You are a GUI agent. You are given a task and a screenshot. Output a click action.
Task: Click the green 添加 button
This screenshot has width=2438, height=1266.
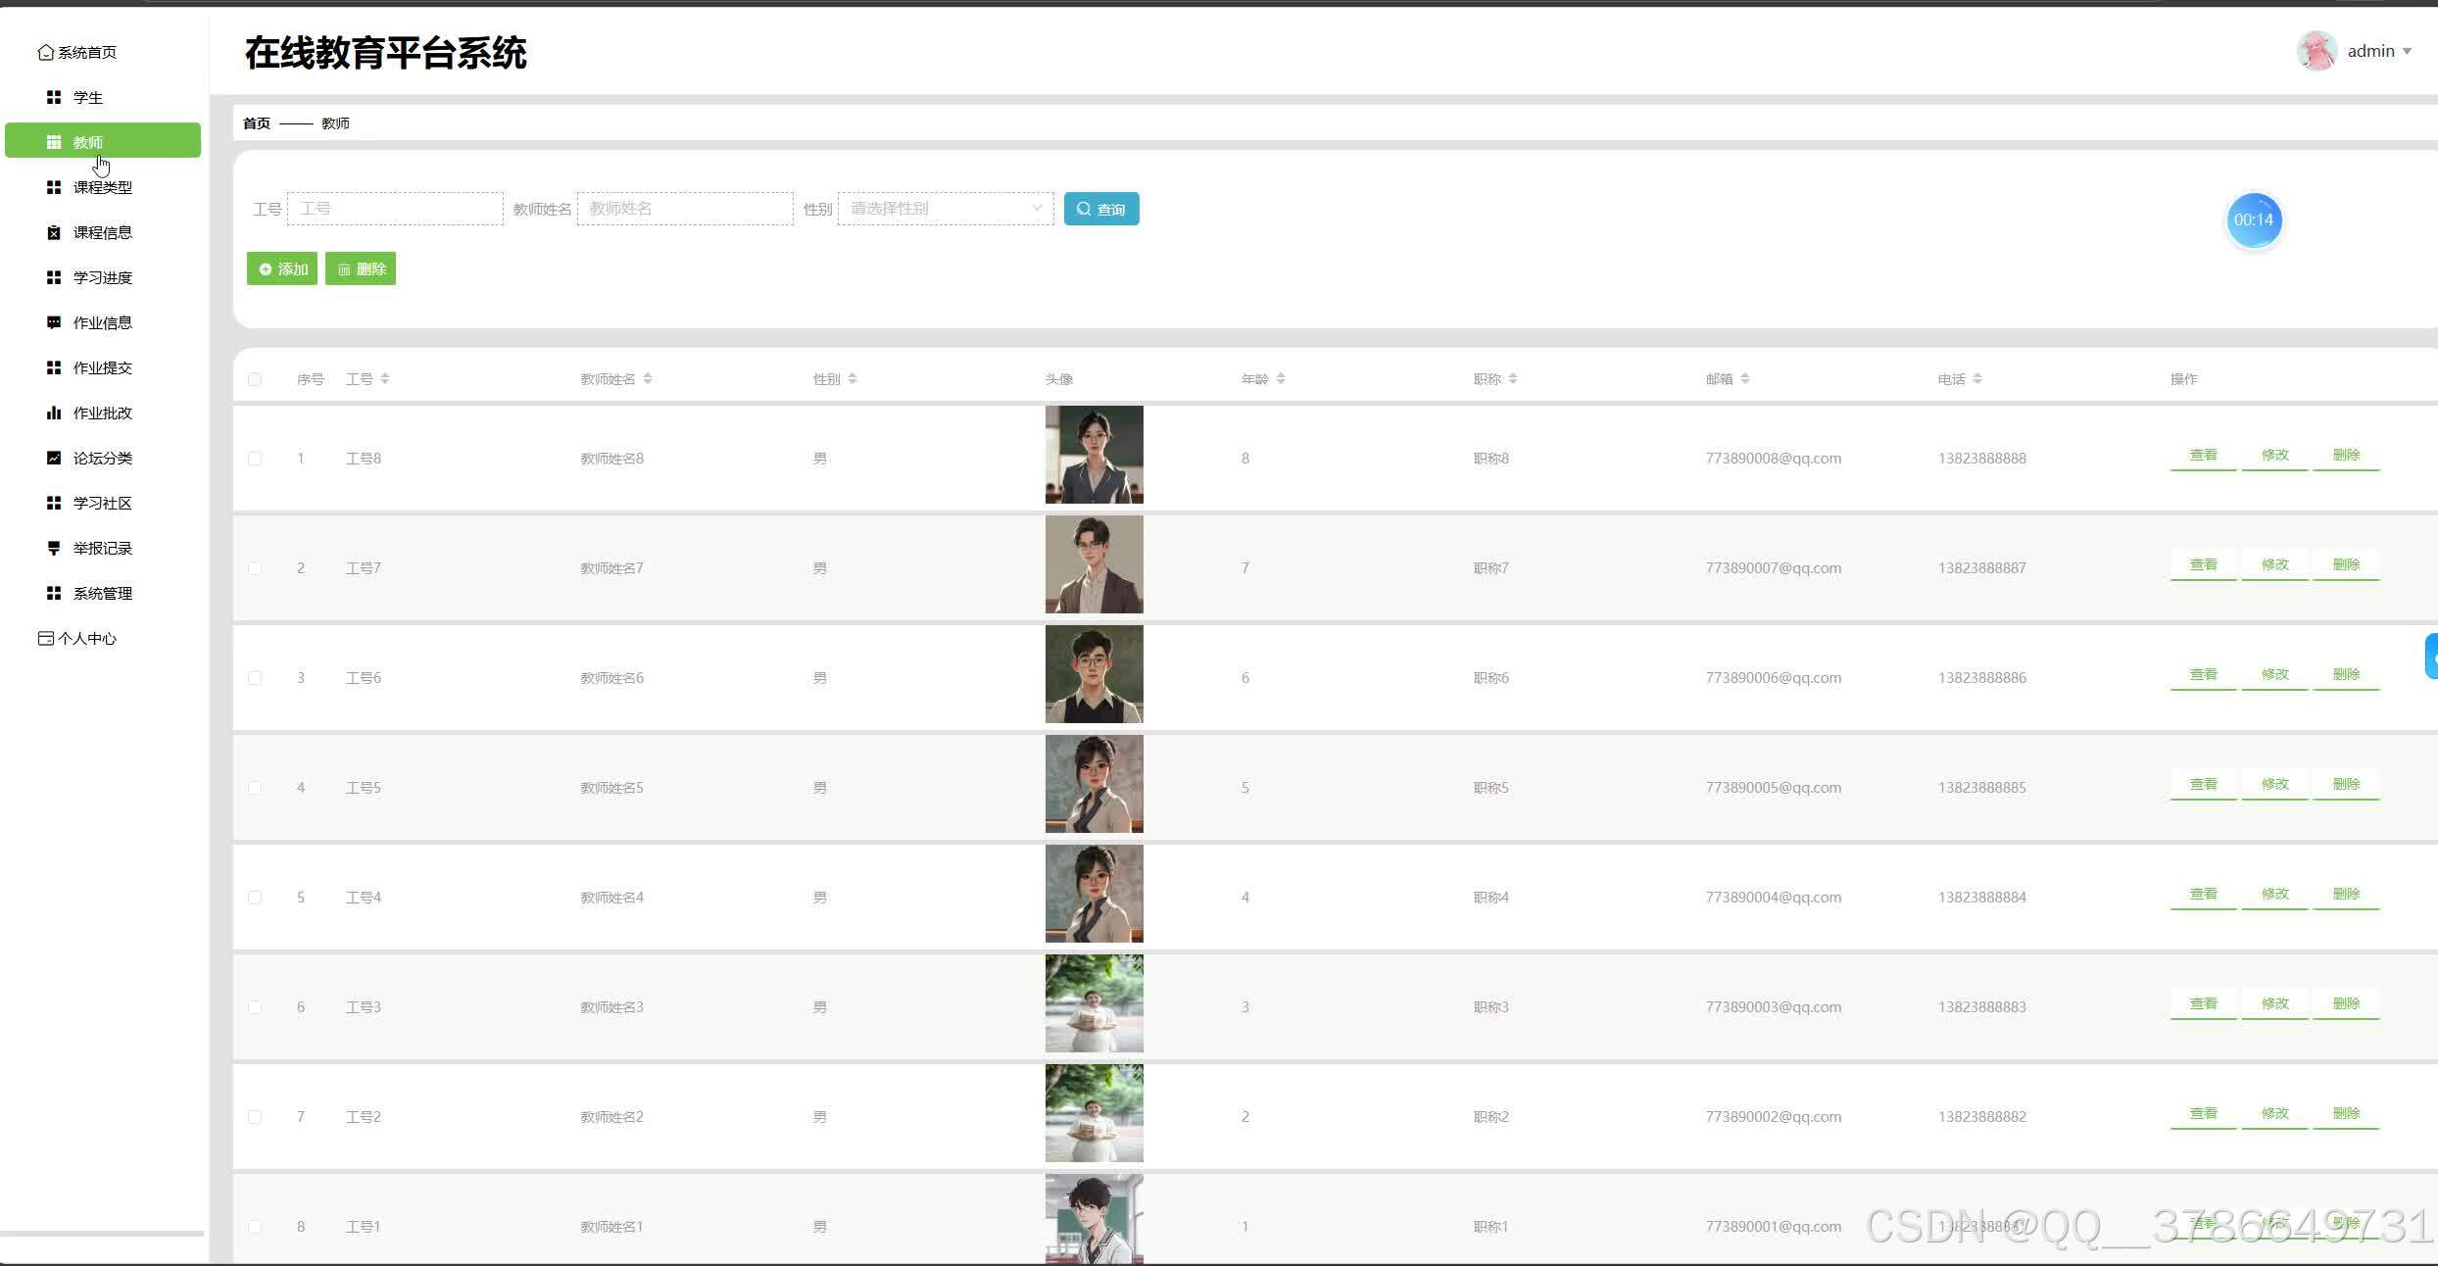pyautogui.click(x=282, y=268)
